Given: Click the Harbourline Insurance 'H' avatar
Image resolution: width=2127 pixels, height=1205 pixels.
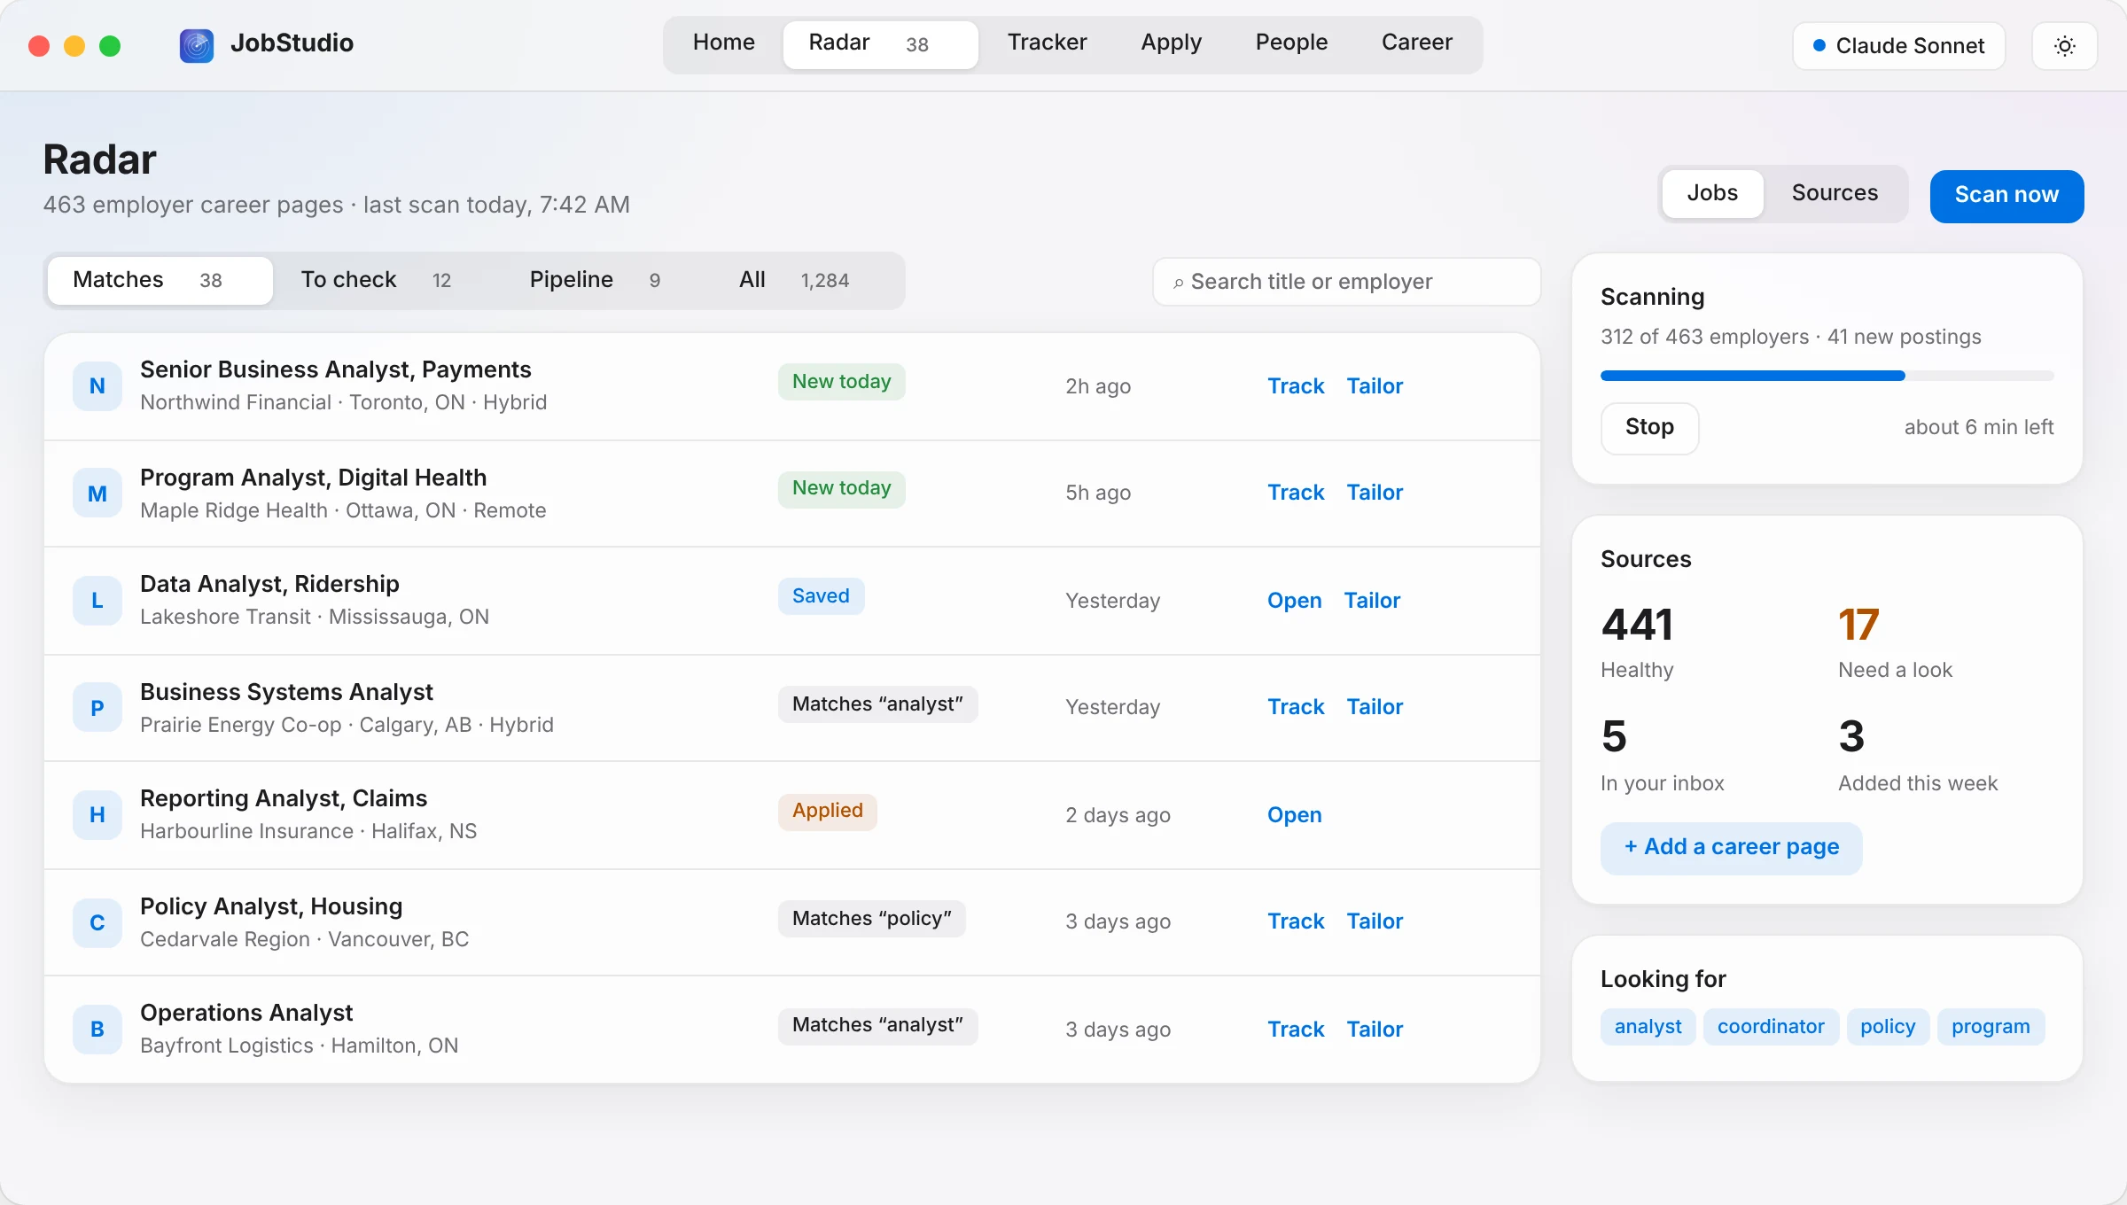Looking at the screenshot, I should [97, 815].
